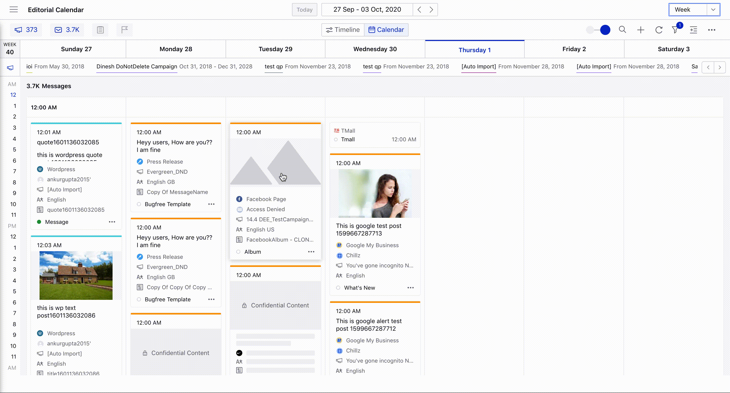Click the overflow menu icon on Message card

[x=112, y=222]
